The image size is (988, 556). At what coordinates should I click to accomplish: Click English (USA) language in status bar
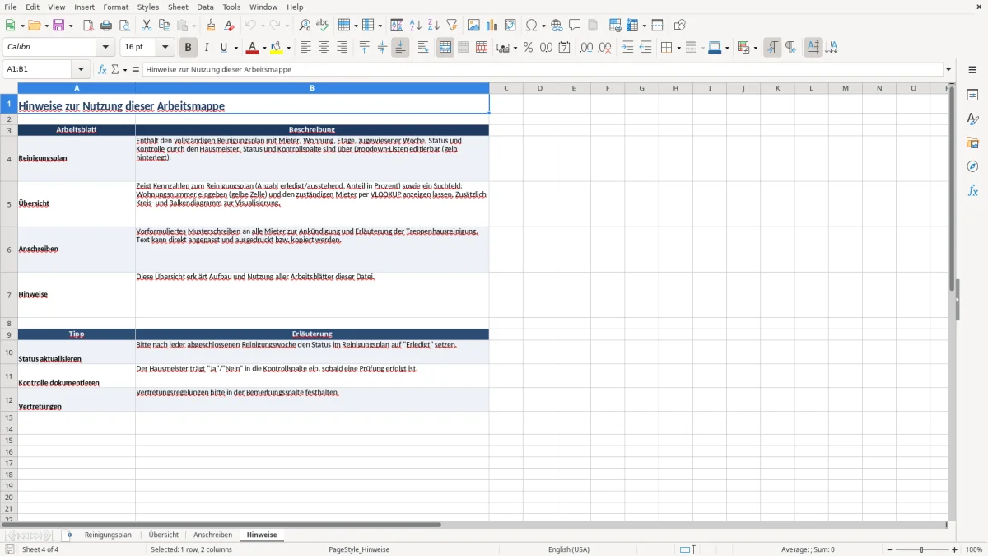[x=569, y=549]
